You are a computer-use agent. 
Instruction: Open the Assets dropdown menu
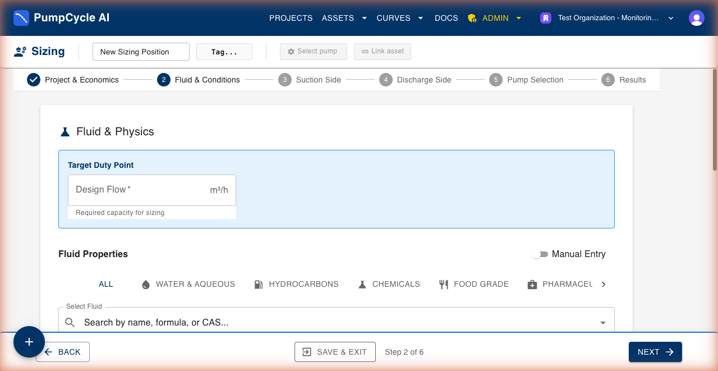pyautogui.click(x=344, y=18)
